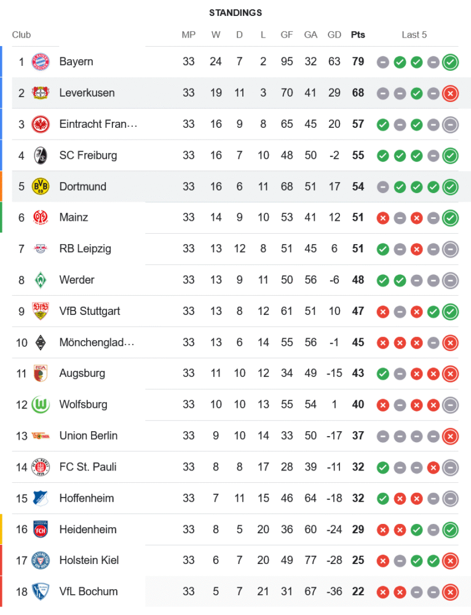Click the VfL Bochum club badge
The height and width of the screenshot is (615, 471).
[41, 592]
